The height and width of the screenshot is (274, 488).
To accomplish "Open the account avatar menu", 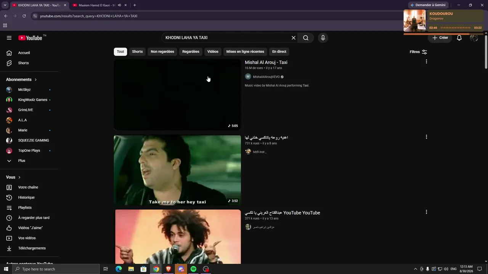I will tap(474, 38).
